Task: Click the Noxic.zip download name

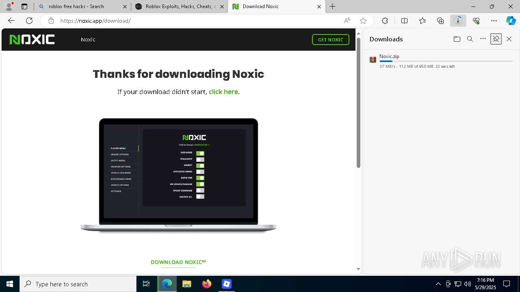Action: [x=389, y=56]
